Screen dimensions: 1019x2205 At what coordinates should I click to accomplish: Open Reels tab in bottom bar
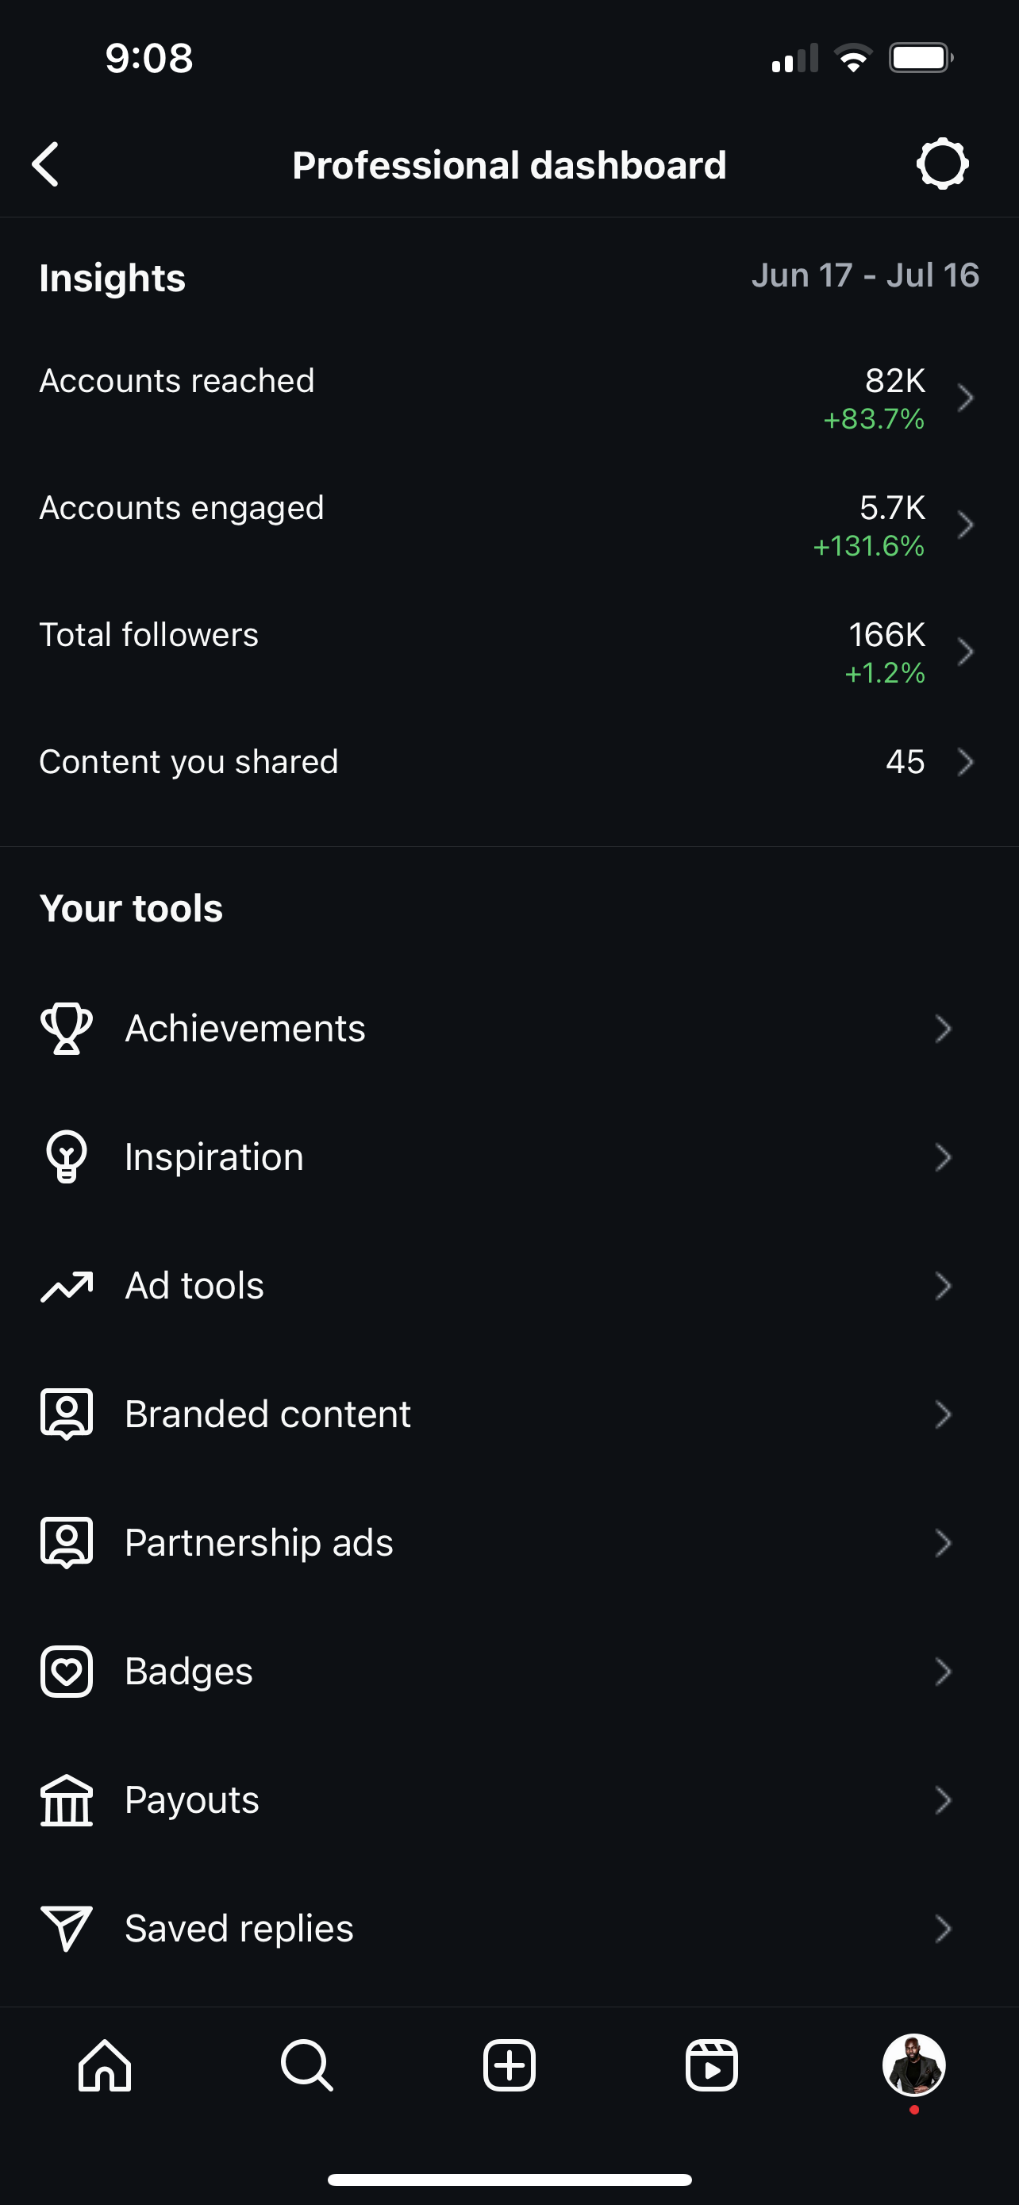[x=711, y=2065]
